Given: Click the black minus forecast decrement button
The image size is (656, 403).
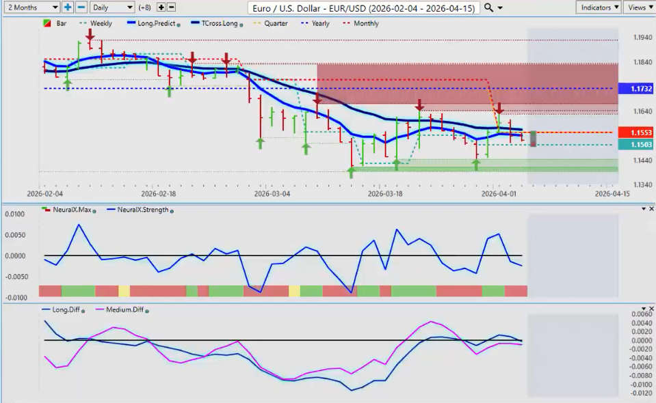Looking at the screenshot, I should coord(171,7).
